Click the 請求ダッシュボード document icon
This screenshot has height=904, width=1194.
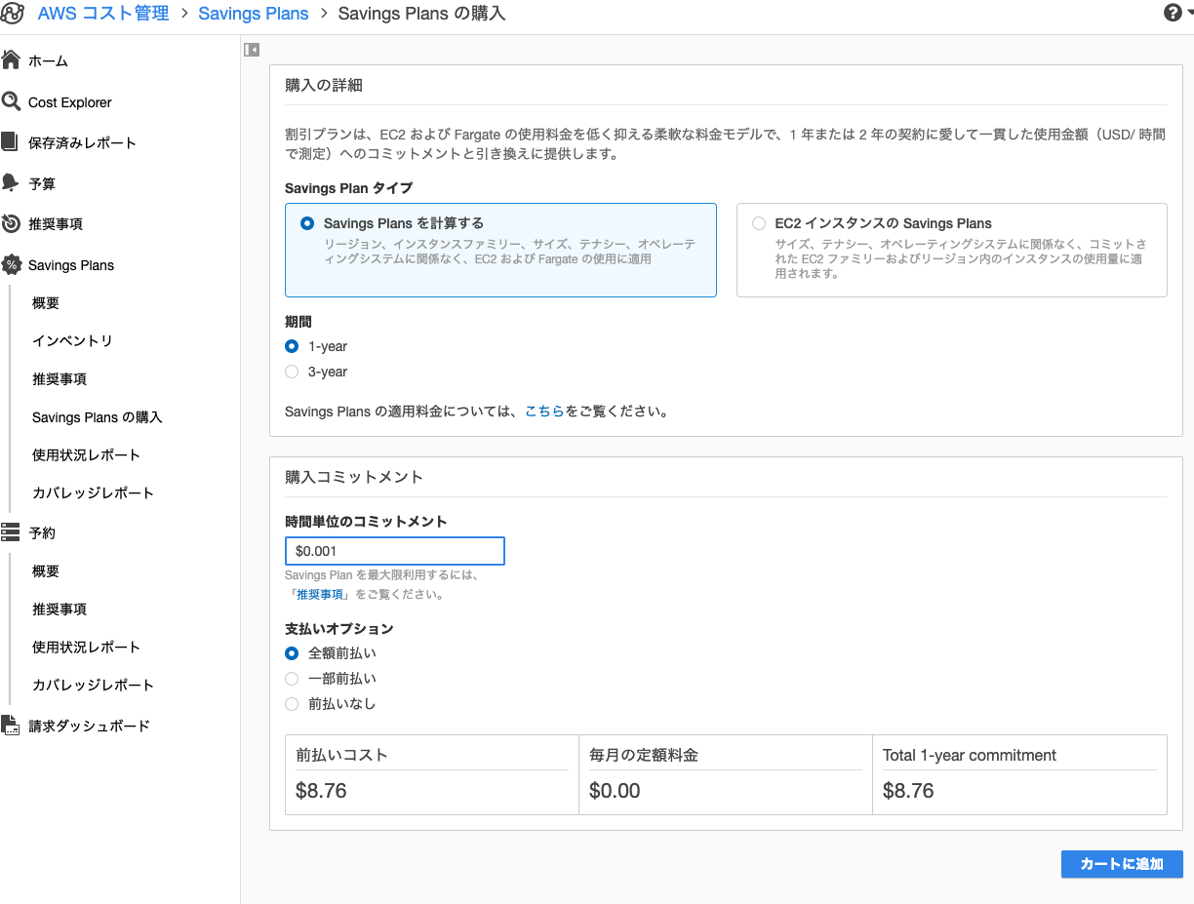tap(11, 726)
